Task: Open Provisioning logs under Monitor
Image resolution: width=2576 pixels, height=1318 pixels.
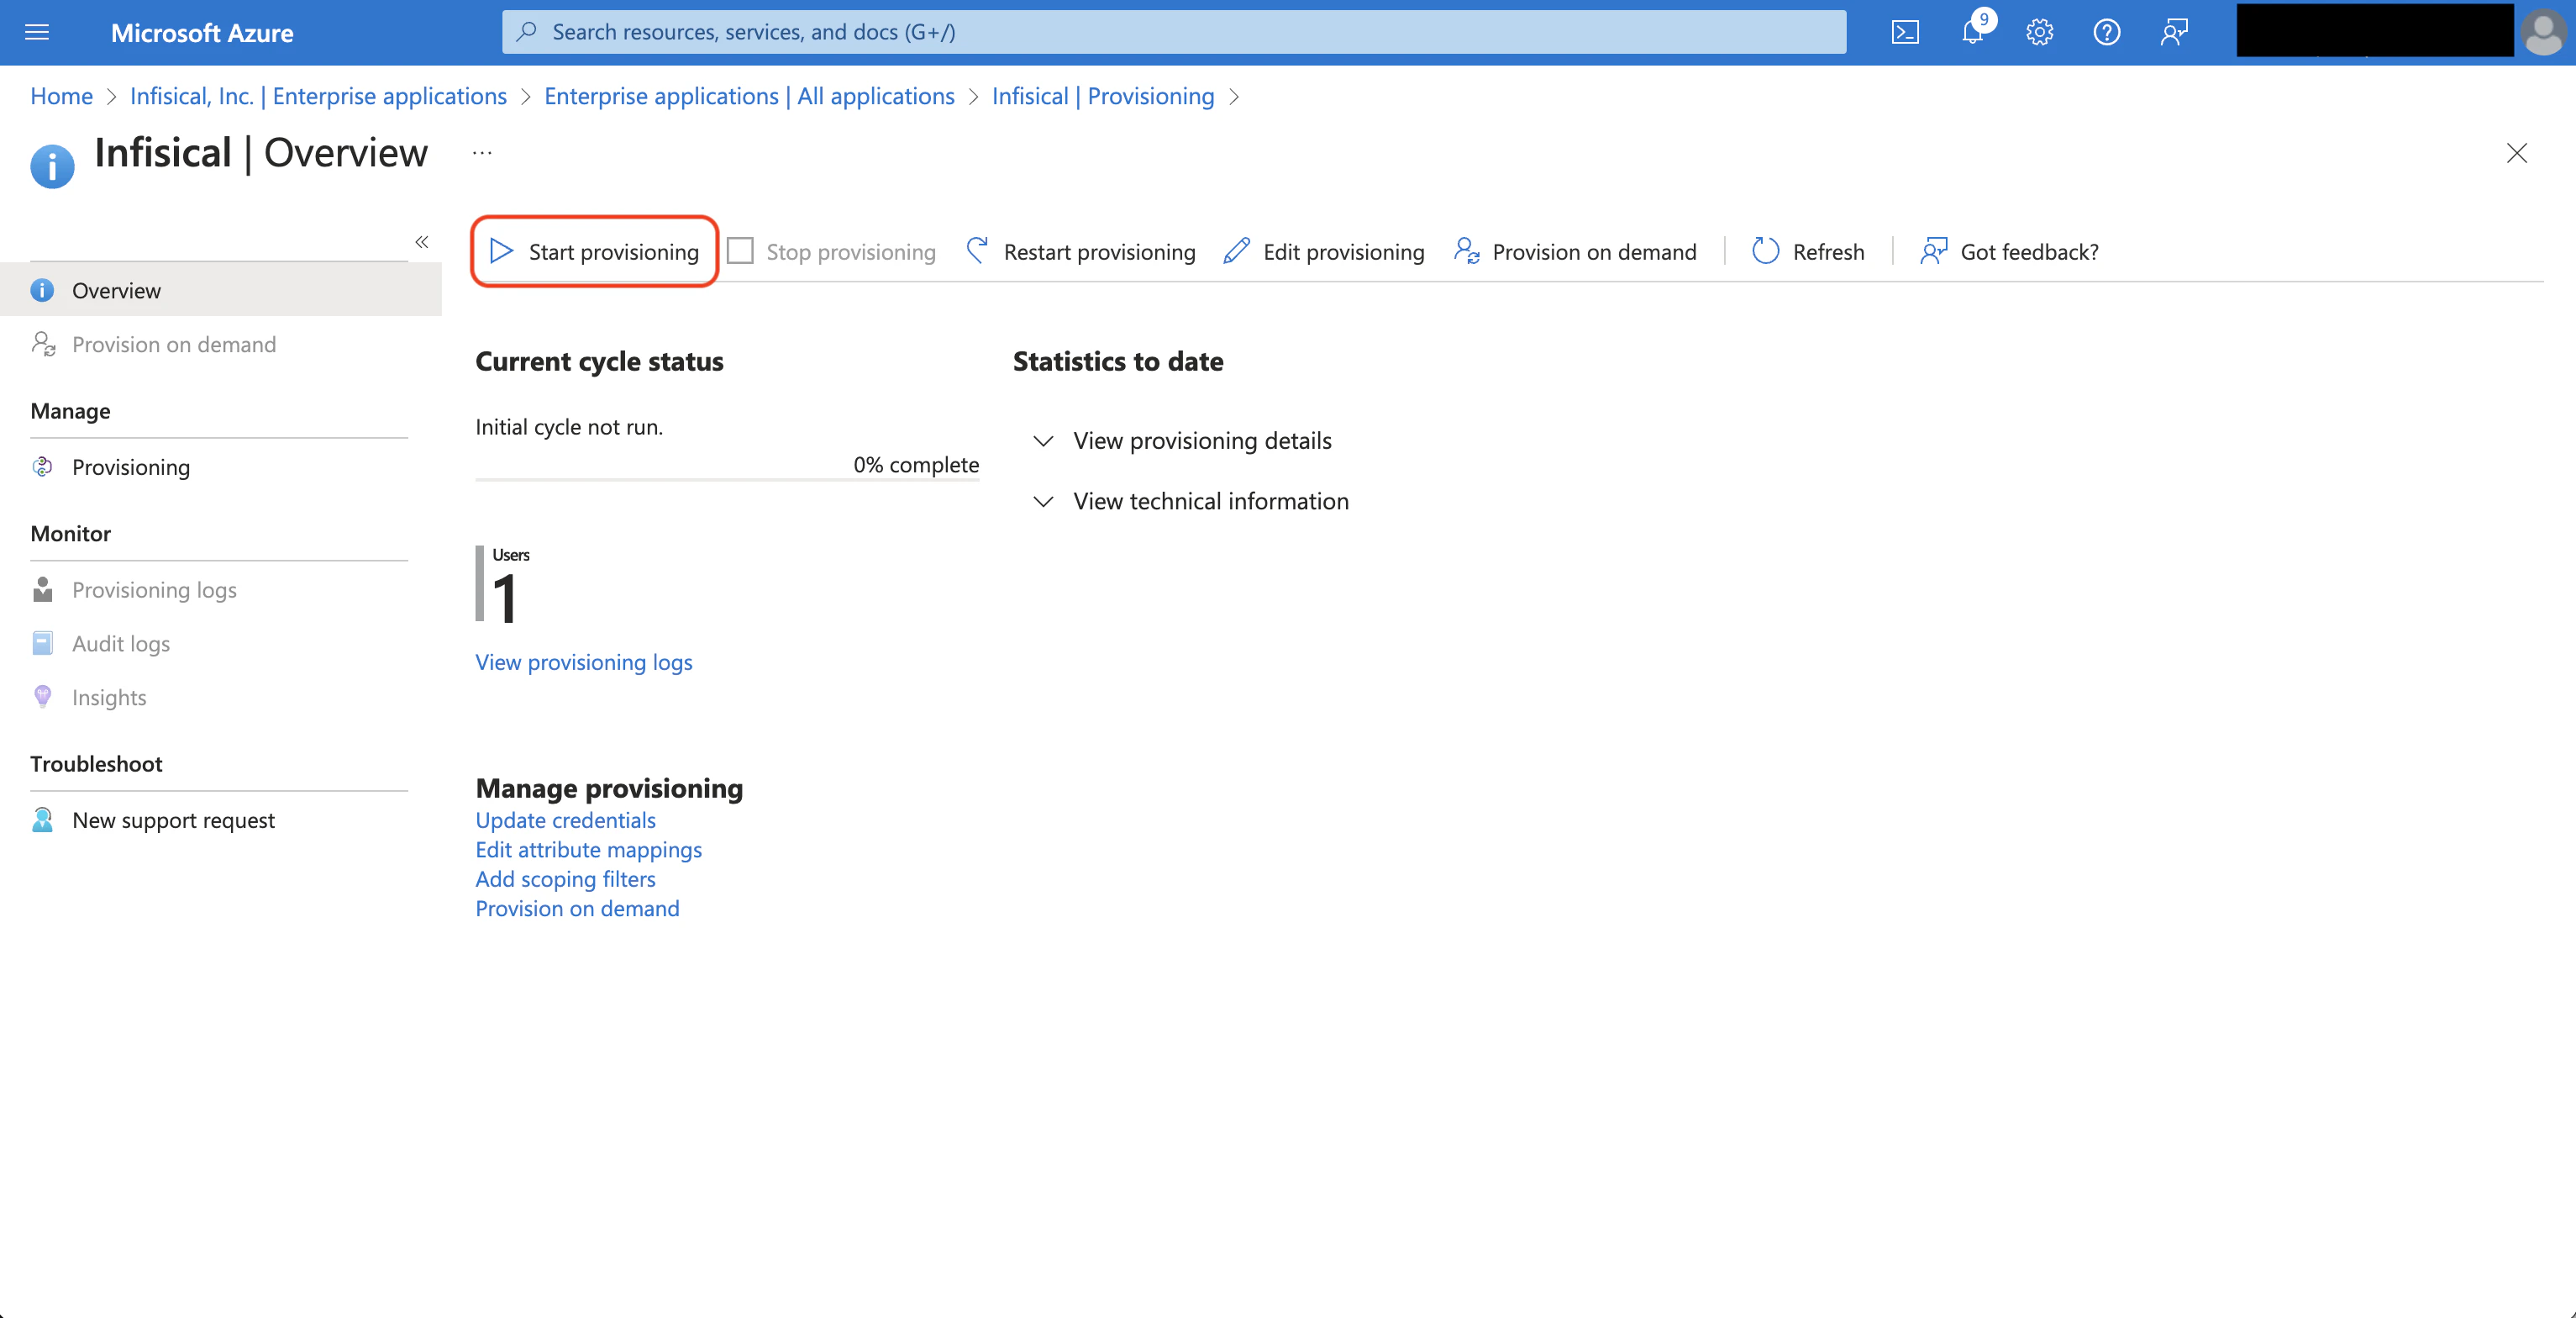Action: 221,589
